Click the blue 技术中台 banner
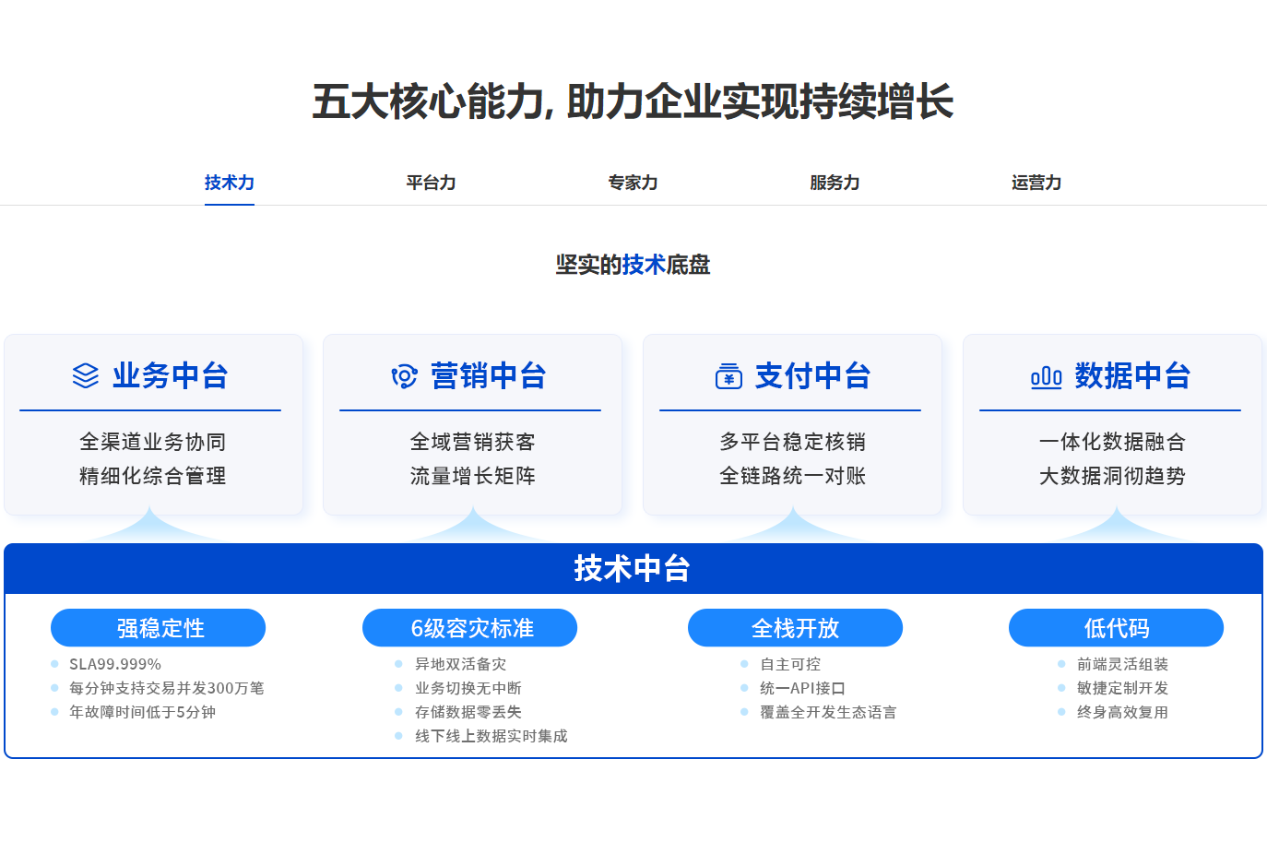The width and height of the screenshot is (1267, 854). 633,569
